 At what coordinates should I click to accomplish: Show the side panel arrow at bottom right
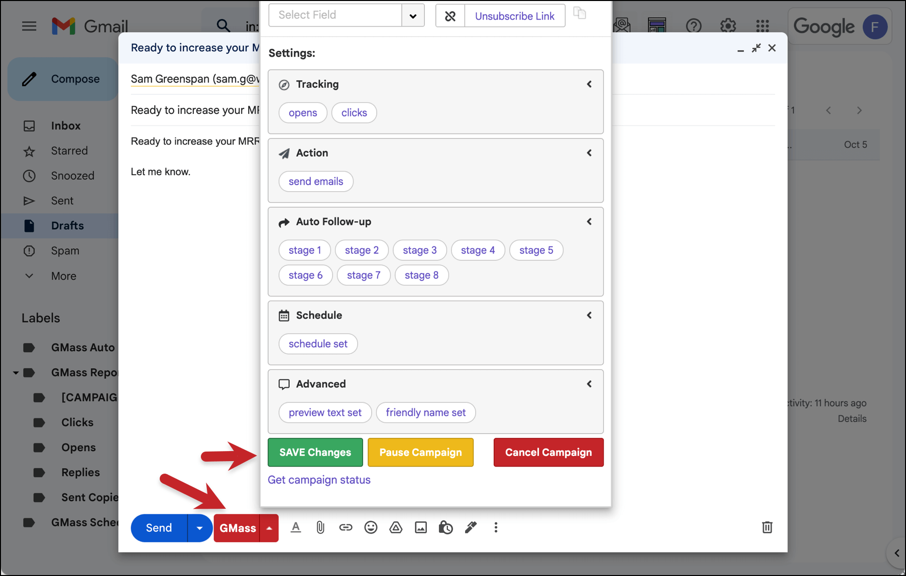pyautogui.click(x=896, y=553)
